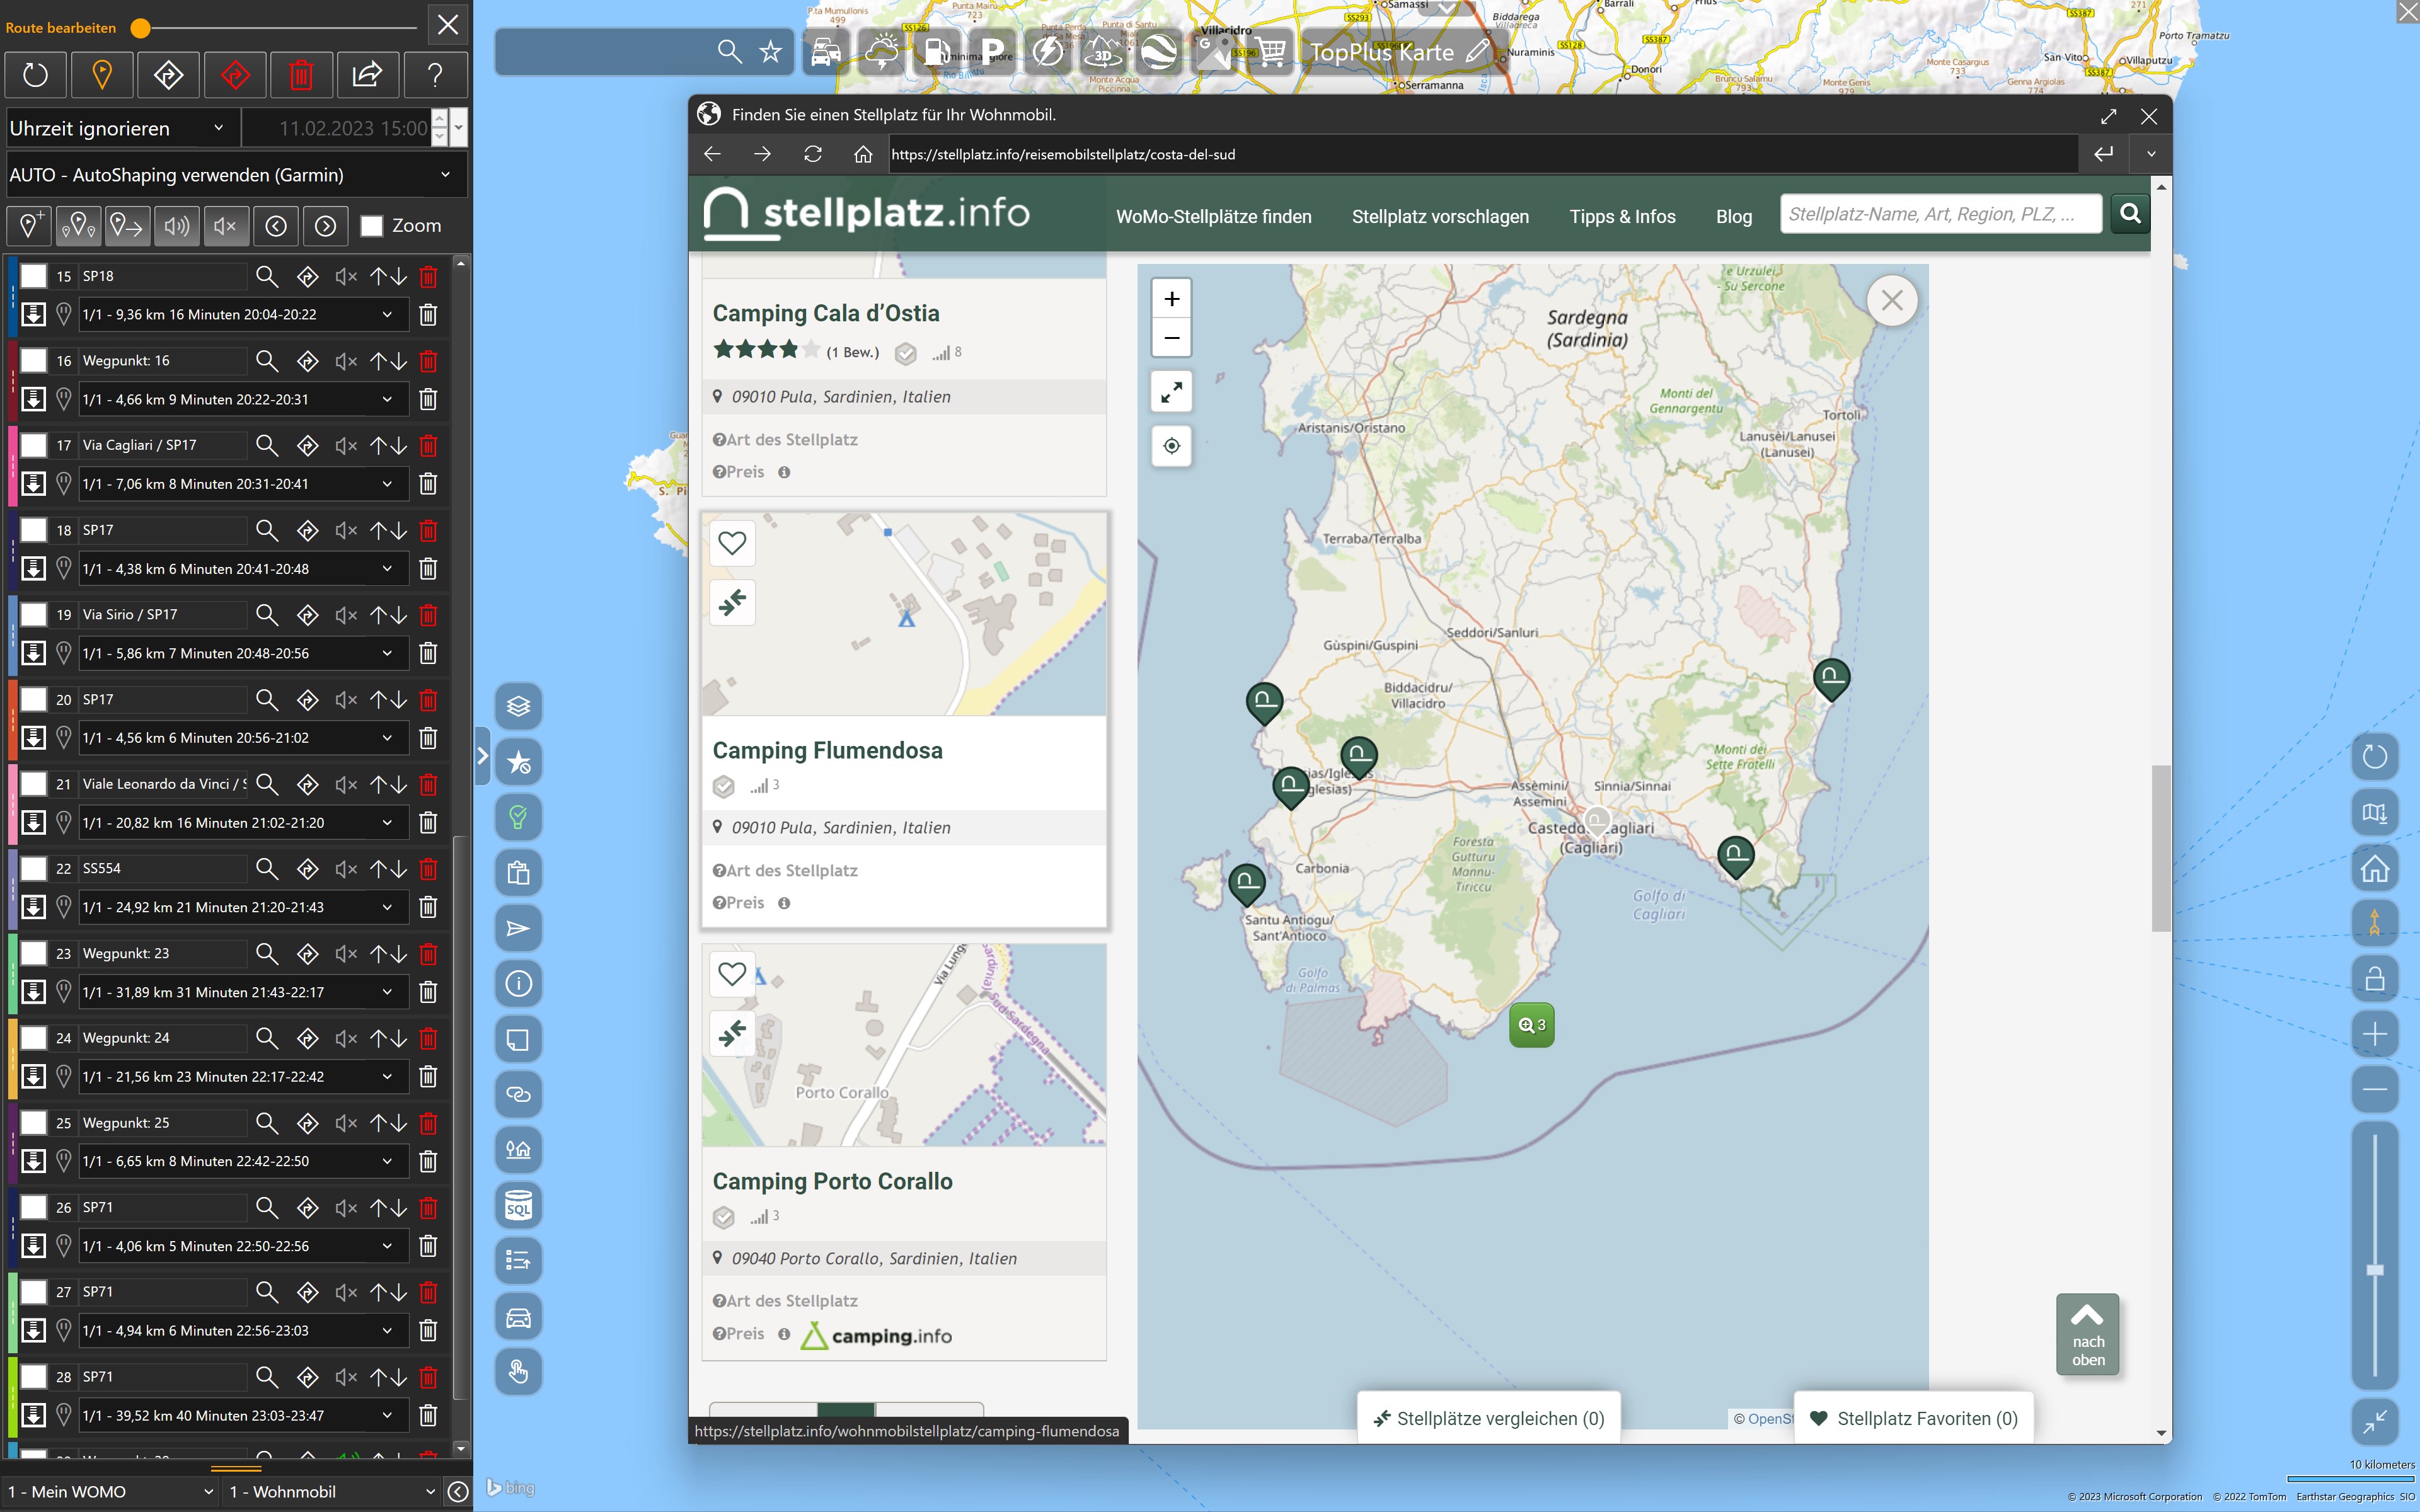Open the 1 - Mein WOMO dropdown
Viewport: 2420px width, 1512px height.
click(110, 1491)
